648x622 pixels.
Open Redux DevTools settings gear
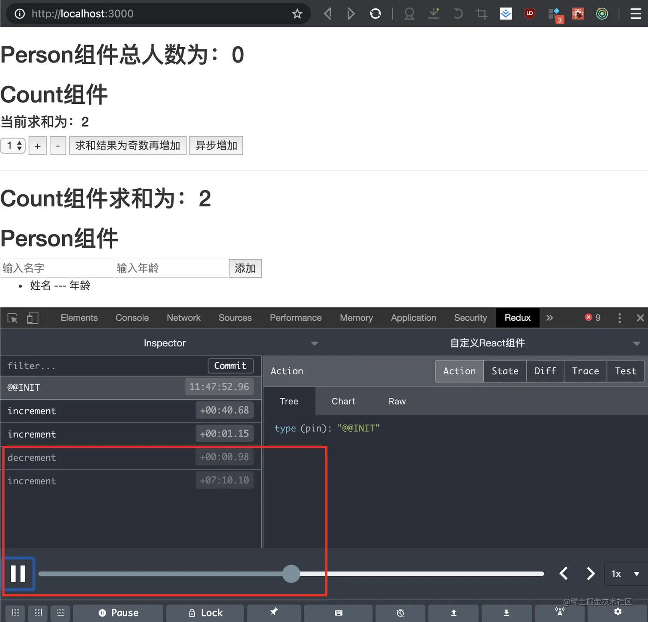click(x=618, y=612)
